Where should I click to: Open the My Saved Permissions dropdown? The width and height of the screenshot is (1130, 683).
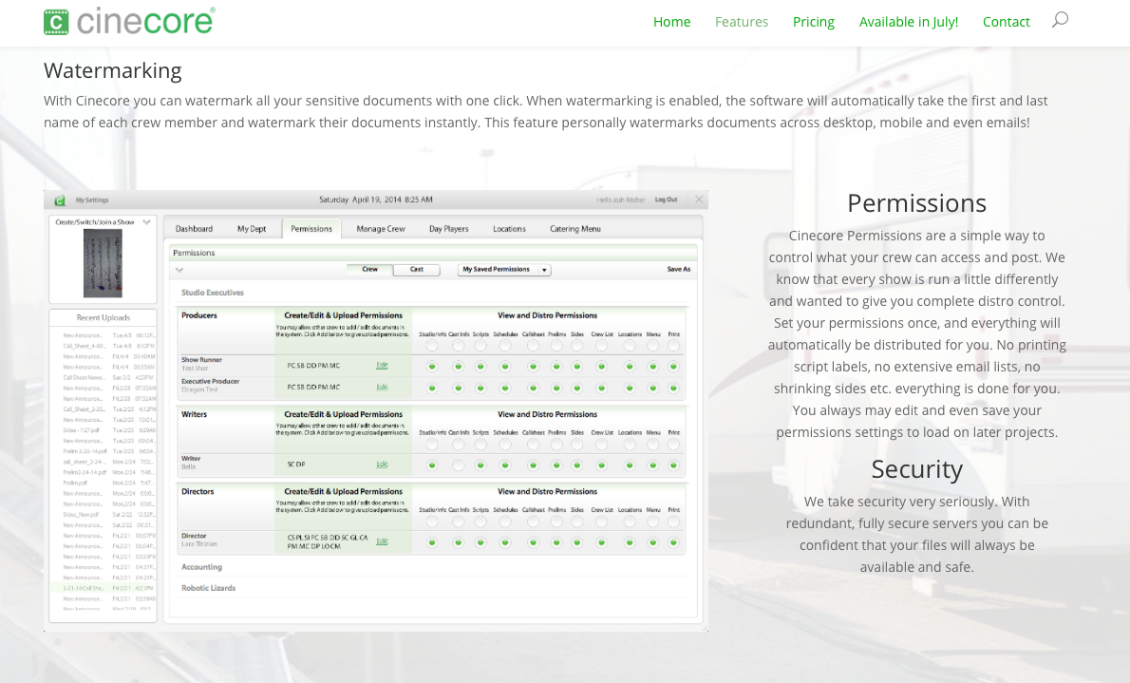pos(504,270)
